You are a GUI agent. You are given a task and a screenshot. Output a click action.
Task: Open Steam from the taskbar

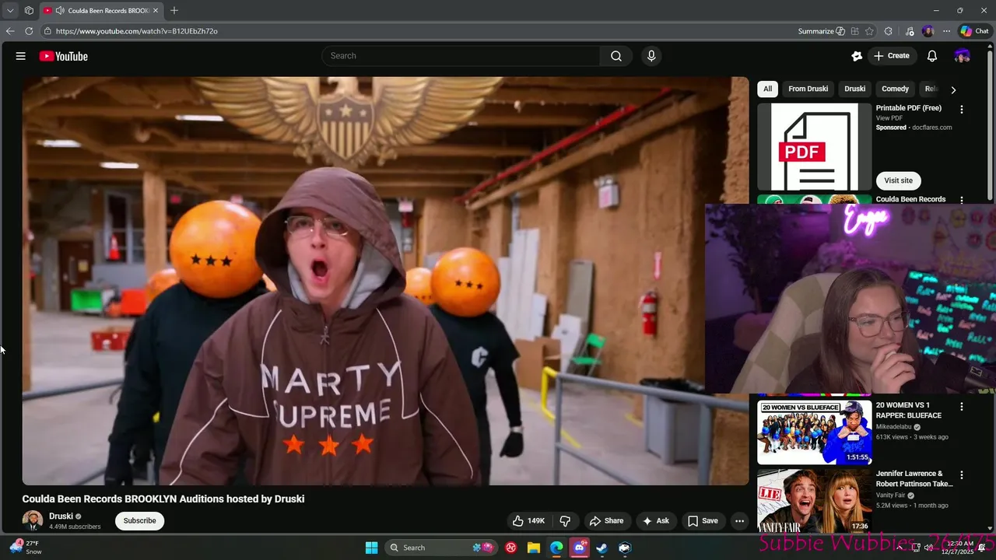[x=601, y=548]
